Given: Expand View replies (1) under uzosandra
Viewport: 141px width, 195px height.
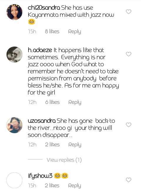Looking at the screenshot, I should (64, 160).
